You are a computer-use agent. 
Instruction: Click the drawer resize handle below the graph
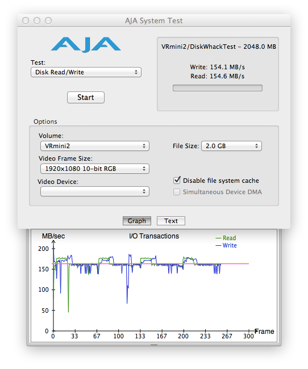[x=154, y=345]
